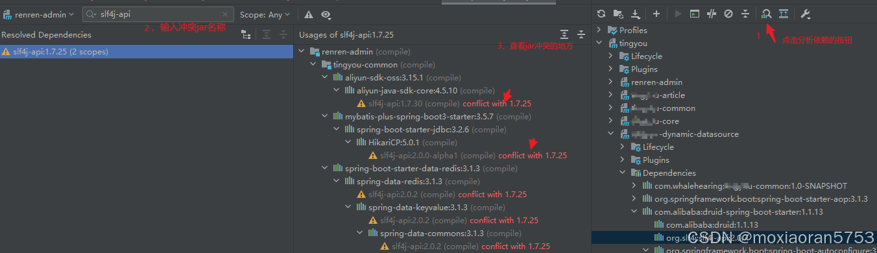Click Show Dependencies diagram icon
The height and width of the screenshot is (253, 877).
click(784, 14)
